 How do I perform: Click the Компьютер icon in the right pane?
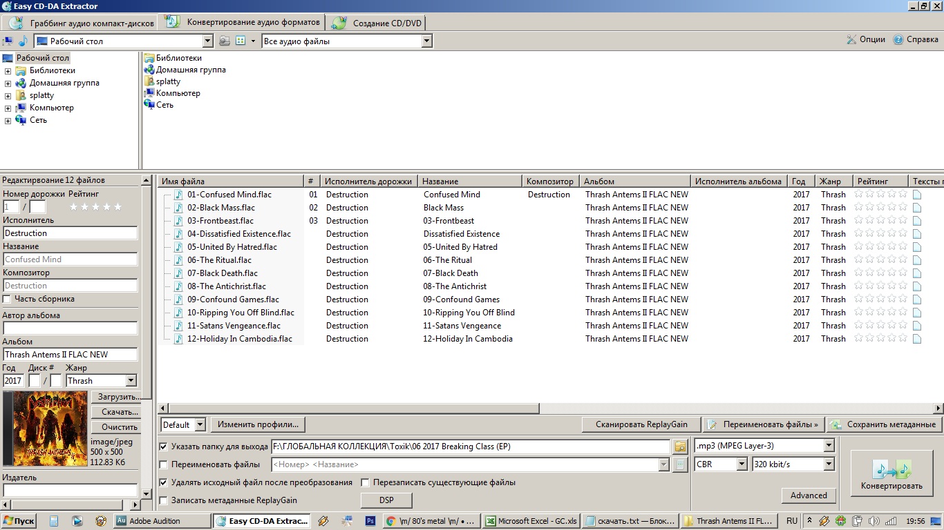[x=149, y=93]
